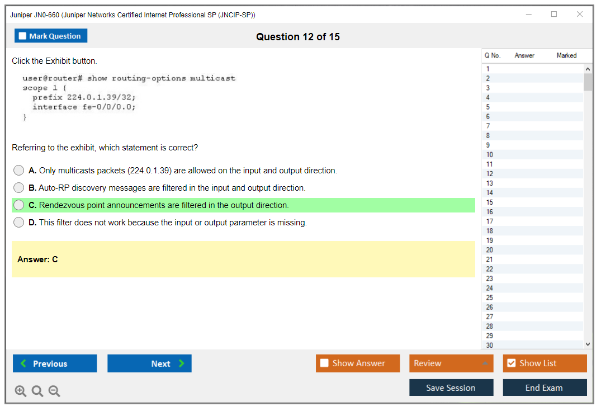Viewport: 601px width, 411px height.
Task: Enable the Show Answer checkbox
Action: coord(324,363)
